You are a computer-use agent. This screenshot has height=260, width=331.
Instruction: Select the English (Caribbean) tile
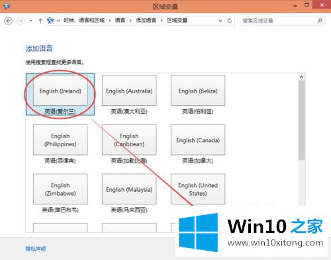(129, 140)
